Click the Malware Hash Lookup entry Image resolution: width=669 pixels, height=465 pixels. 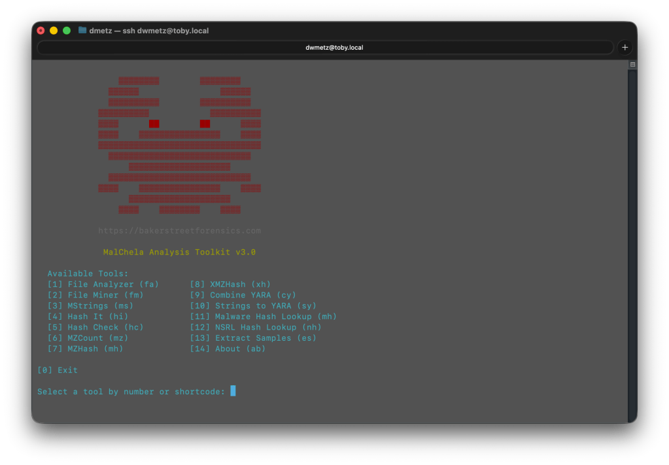coord(263,317)
